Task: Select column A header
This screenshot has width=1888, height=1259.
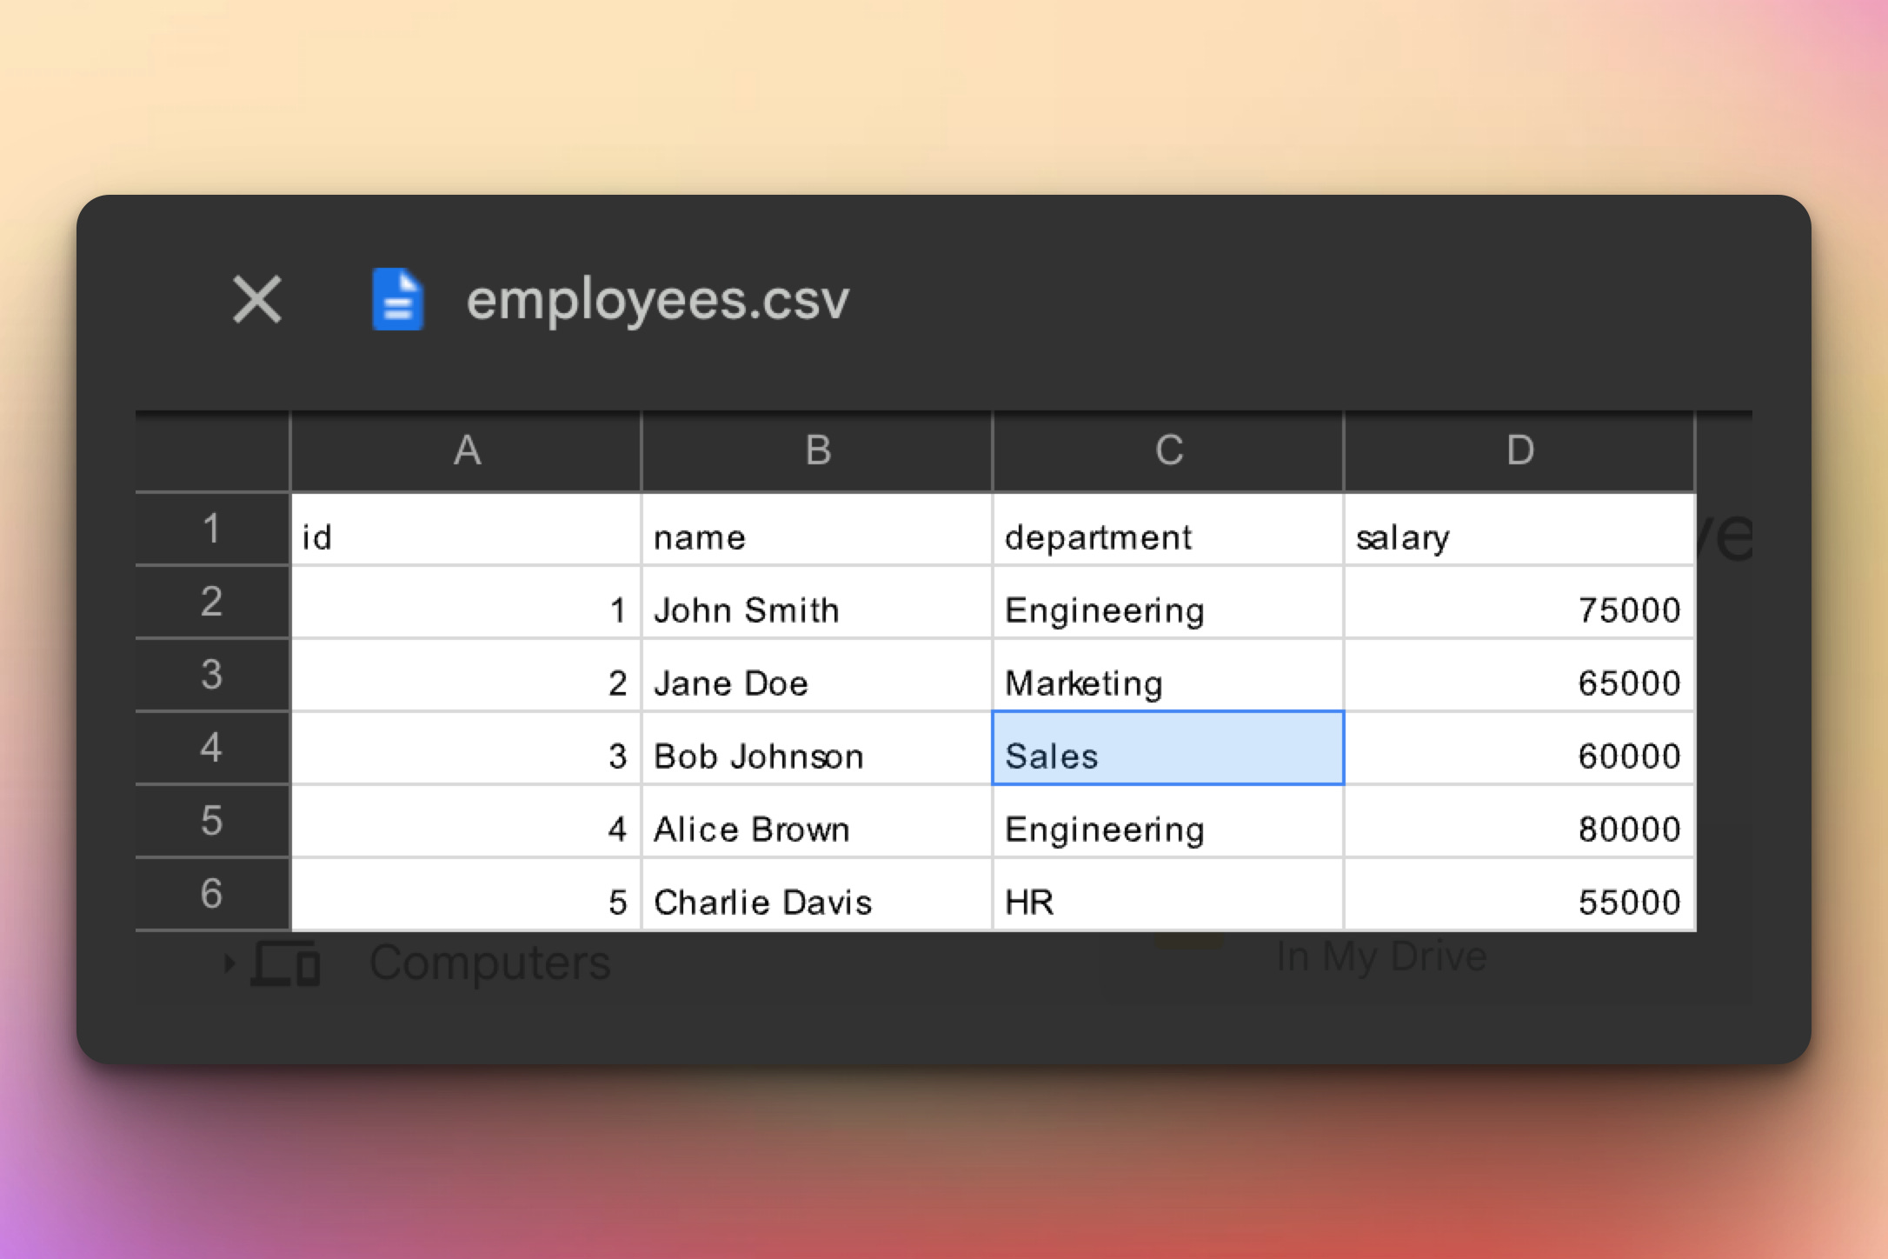Action: [467, 450]
